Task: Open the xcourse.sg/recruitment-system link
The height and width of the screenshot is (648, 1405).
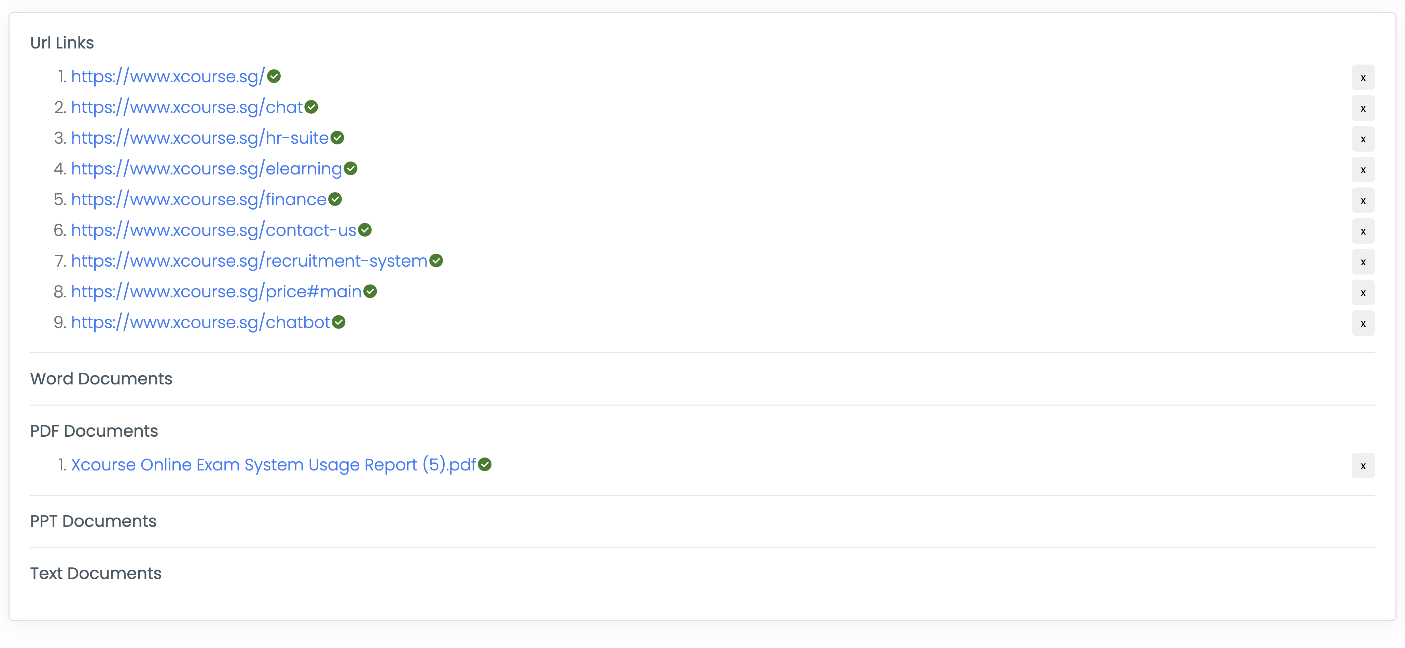Action: coord(249,261)
